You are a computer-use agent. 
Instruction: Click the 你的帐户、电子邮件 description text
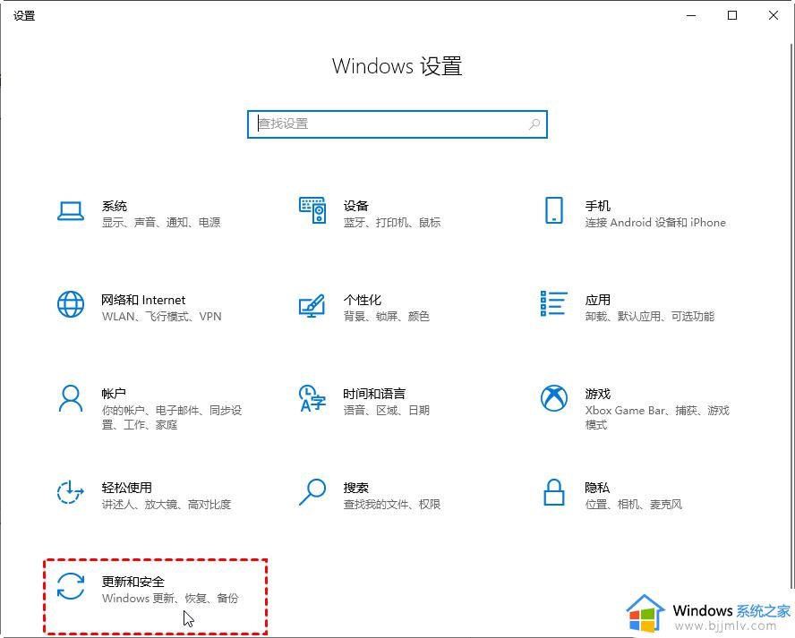click(x=172, y=417)
